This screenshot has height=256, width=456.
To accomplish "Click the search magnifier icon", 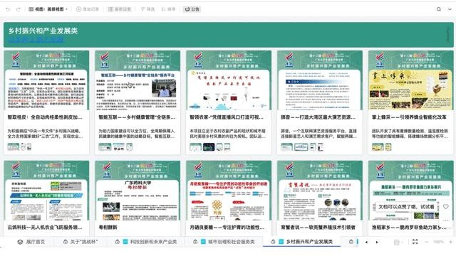I will [439, 9].
